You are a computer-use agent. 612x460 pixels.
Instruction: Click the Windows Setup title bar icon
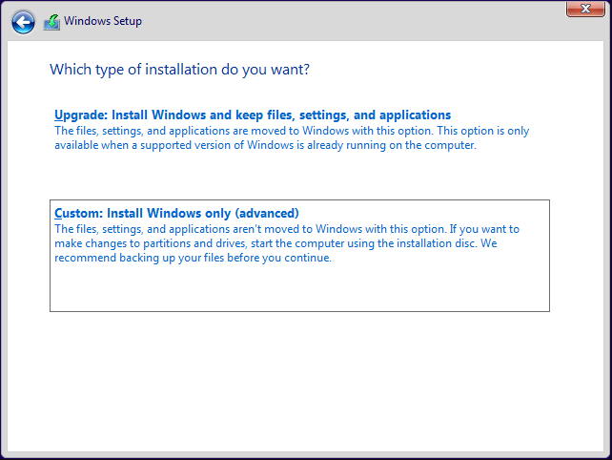pyautogui.click(x=51, y=22)
